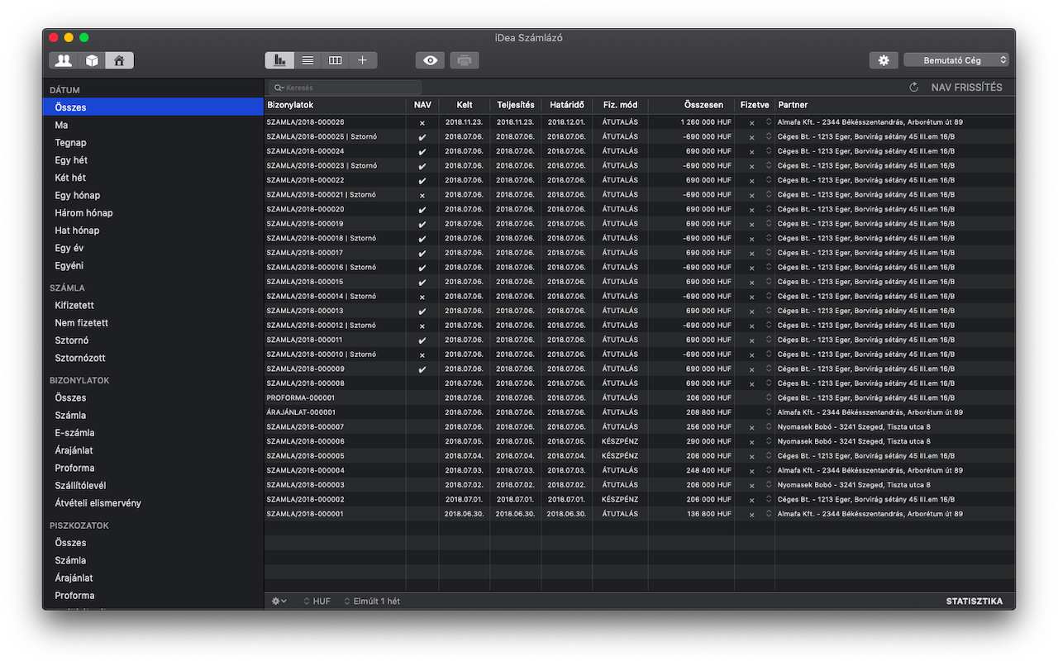Select the bar chart view button

point(279,60)
